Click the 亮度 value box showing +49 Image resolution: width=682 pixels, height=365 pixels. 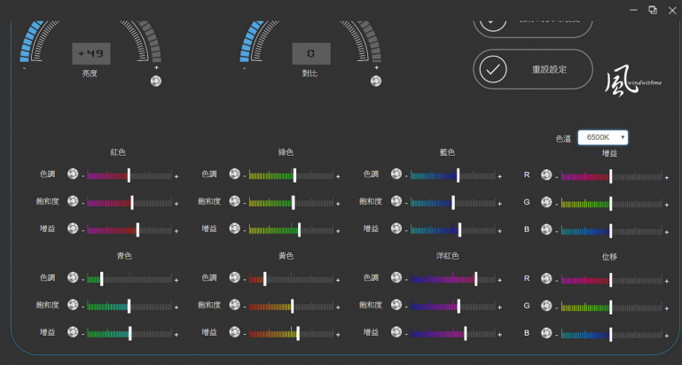pyautogui.click(x=91, y=54)
